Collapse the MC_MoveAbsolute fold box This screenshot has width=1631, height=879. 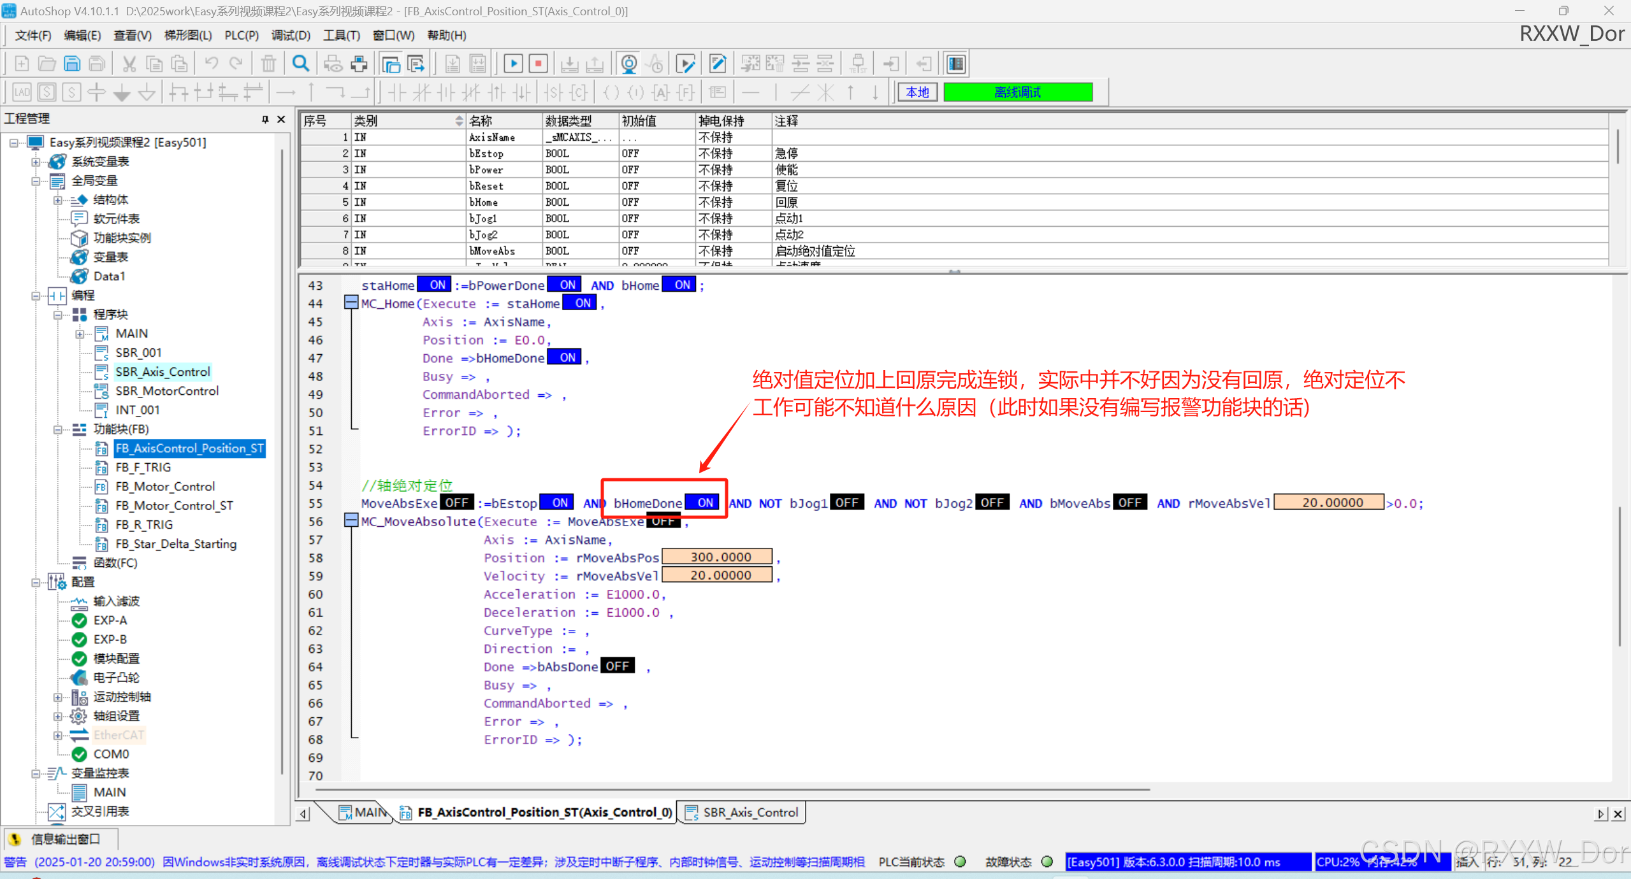click(351, 520)
